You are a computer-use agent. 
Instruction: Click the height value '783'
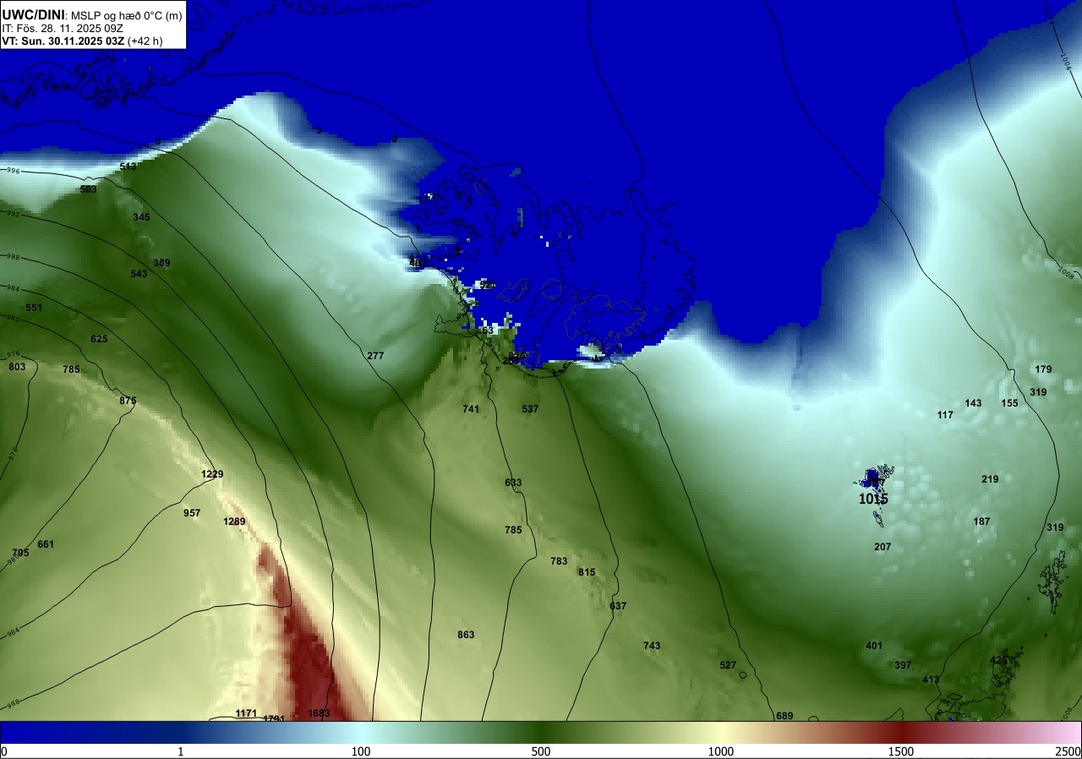[x=559, y=561]
